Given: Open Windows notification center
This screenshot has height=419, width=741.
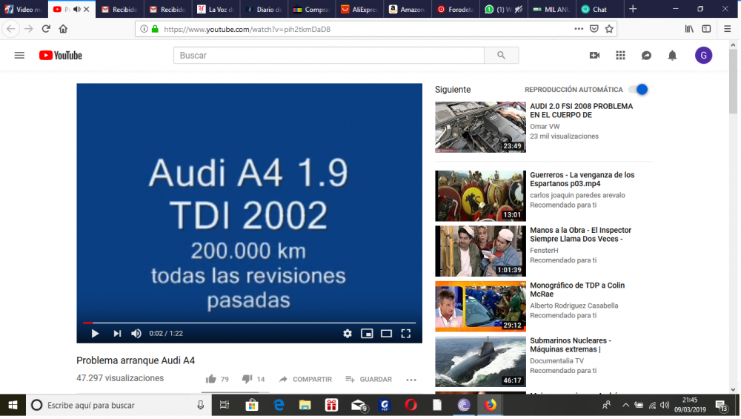Looking at the screenshot, I should (x=722, y=406).
